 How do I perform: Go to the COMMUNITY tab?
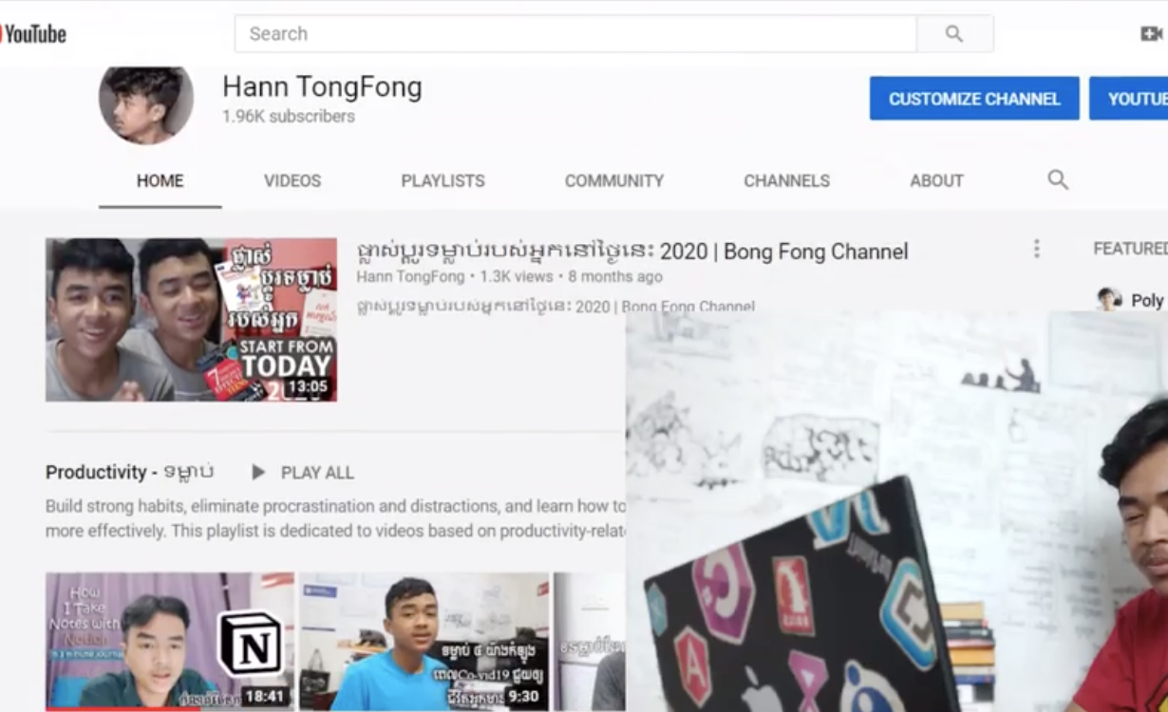(614, 180)
